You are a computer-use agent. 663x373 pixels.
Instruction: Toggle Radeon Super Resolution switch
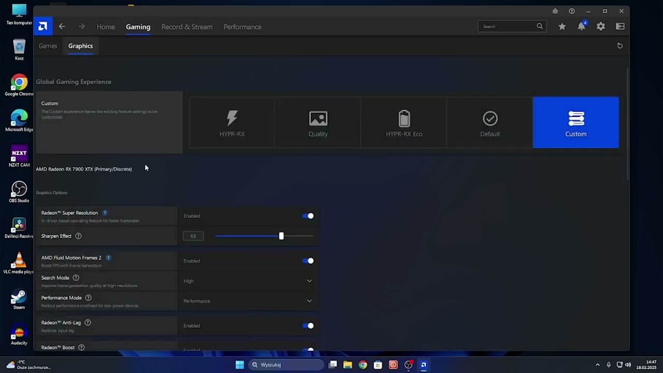308,216
